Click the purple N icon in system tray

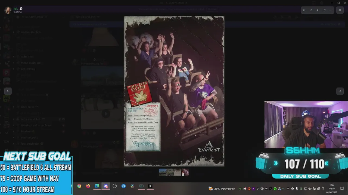coord(253,189)
